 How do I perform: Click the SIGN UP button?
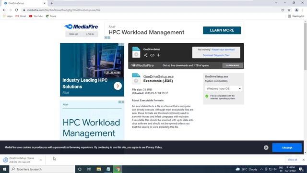coord(73,34)
